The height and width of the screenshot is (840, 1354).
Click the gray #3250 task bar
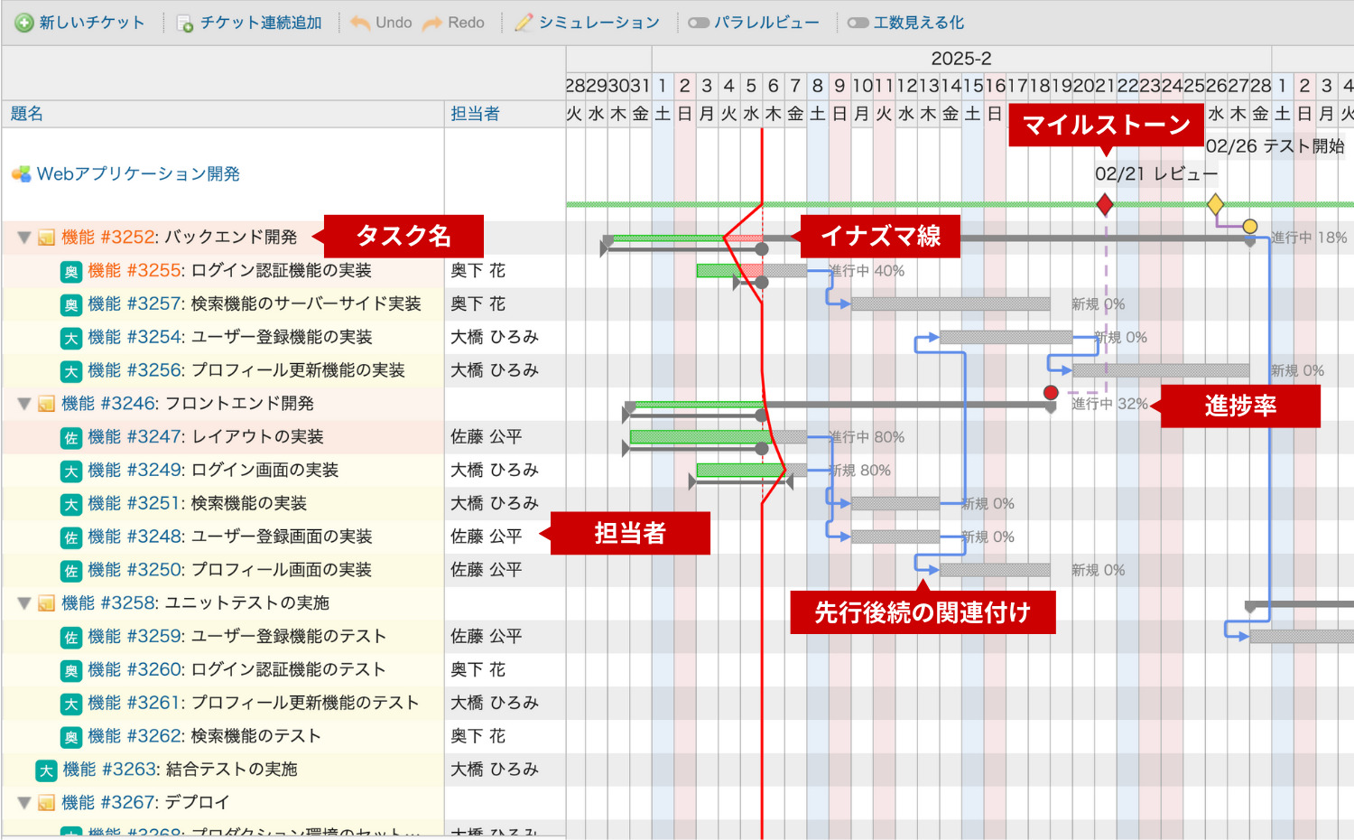point(995,570)
